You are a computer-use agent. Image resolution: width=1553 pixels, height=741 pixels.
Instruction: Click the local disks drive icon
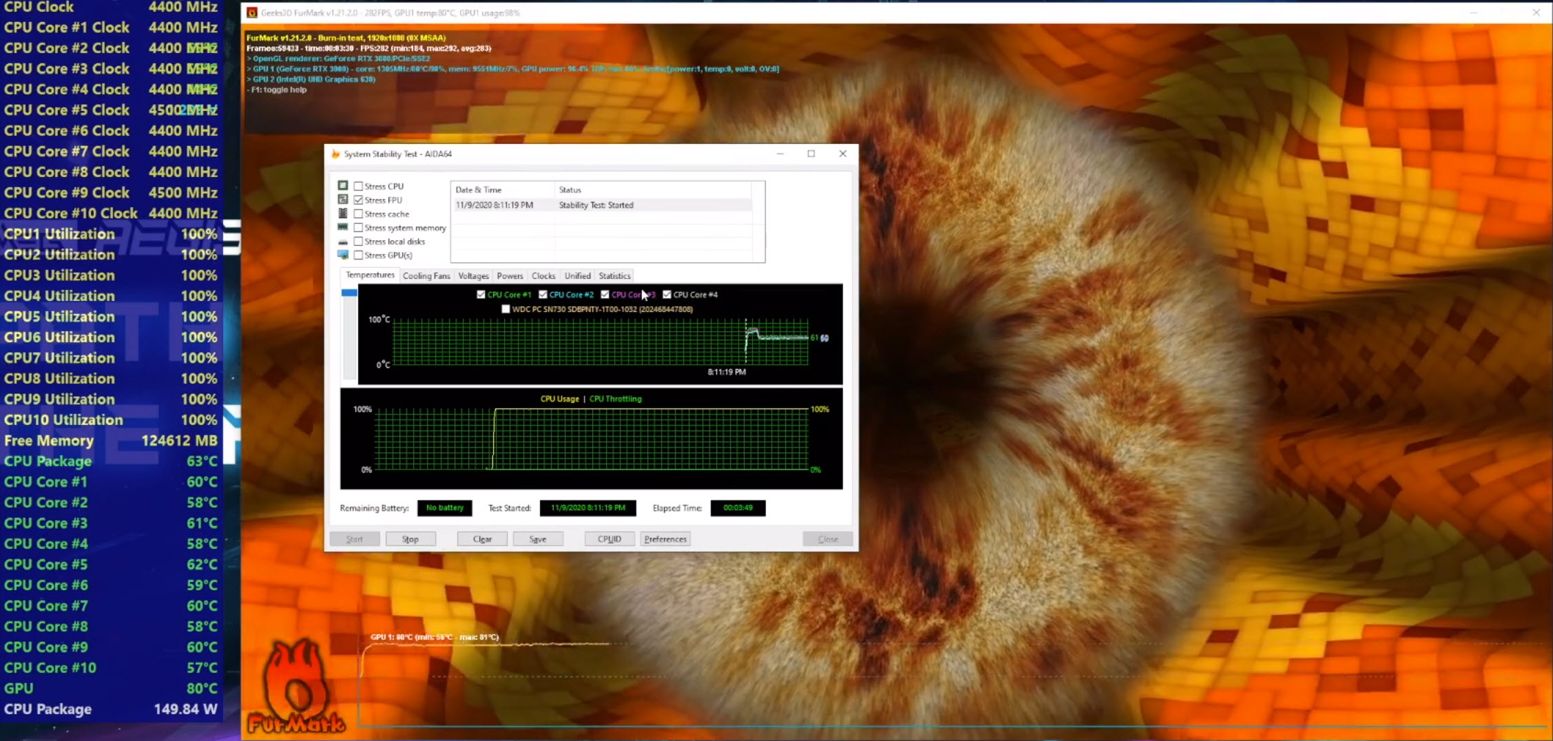pos(343,242)
